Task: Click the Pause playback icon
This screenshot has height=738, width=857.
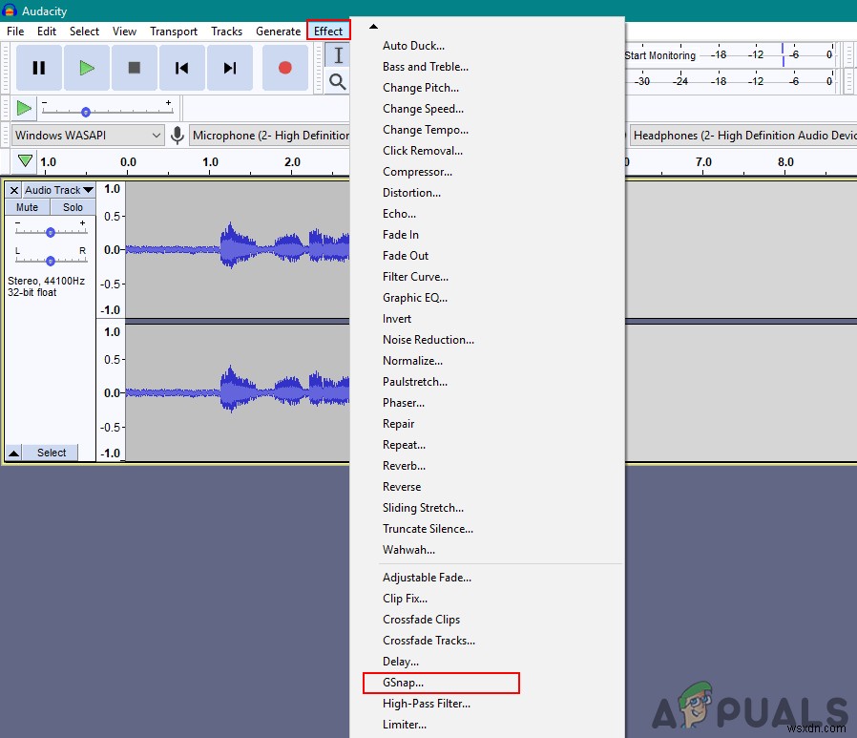Action: (x=38, y=68)
